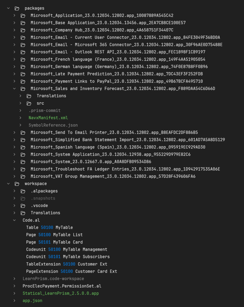
Task: Click folder icon of src folder
Action: pyautogui.click(x=29, y=103)
